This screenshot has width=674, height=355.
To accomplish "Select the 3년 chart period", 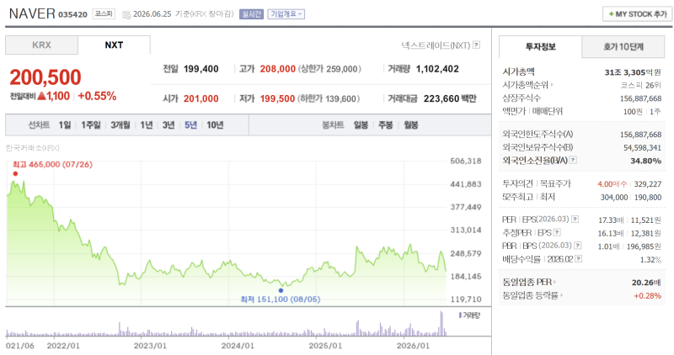I will click(168, 125).
